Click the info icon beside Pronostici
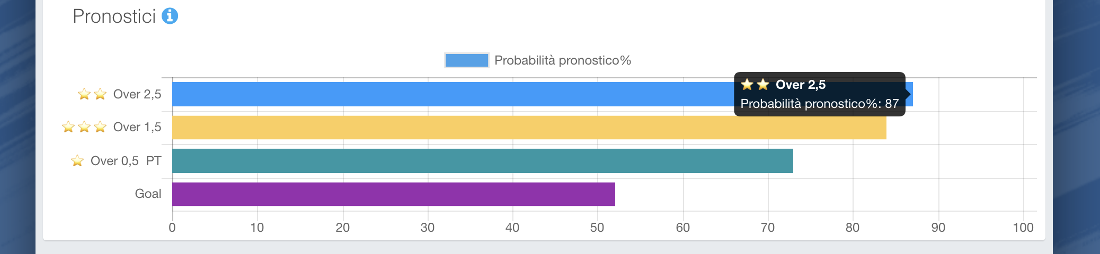 [170, 16]
